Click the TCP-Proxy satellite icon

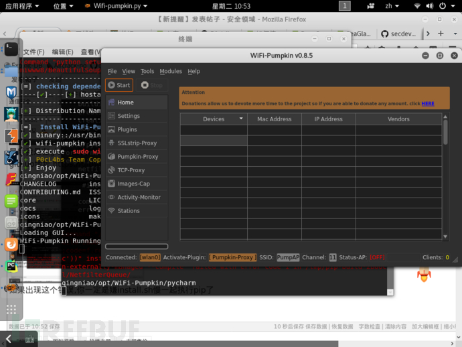tap(111, 169)
